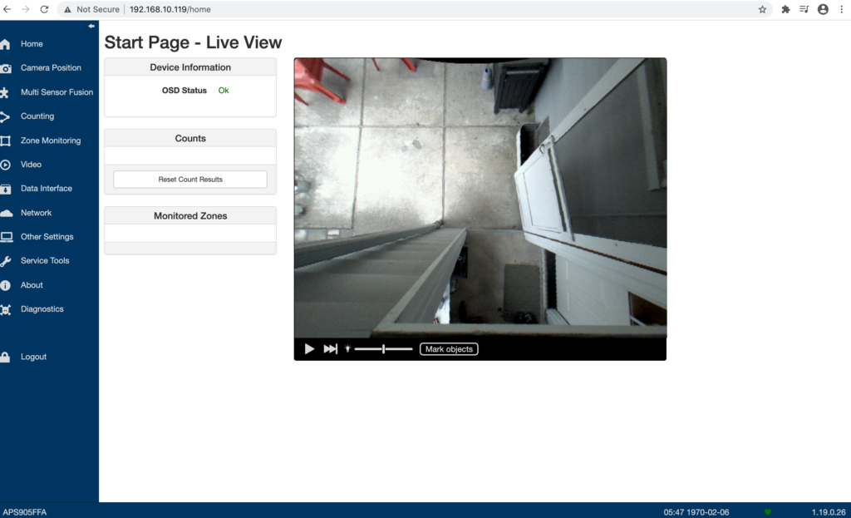Adjust the brightness slider
This screenshot has width=851, height=518.
383,349
